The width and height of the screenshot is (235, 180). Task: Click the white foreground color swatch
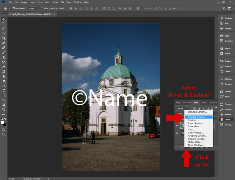2,122
